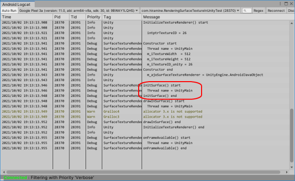Screen dimensions: 295x181
Task: Sort by the Time column header
Action: [27, 17]
